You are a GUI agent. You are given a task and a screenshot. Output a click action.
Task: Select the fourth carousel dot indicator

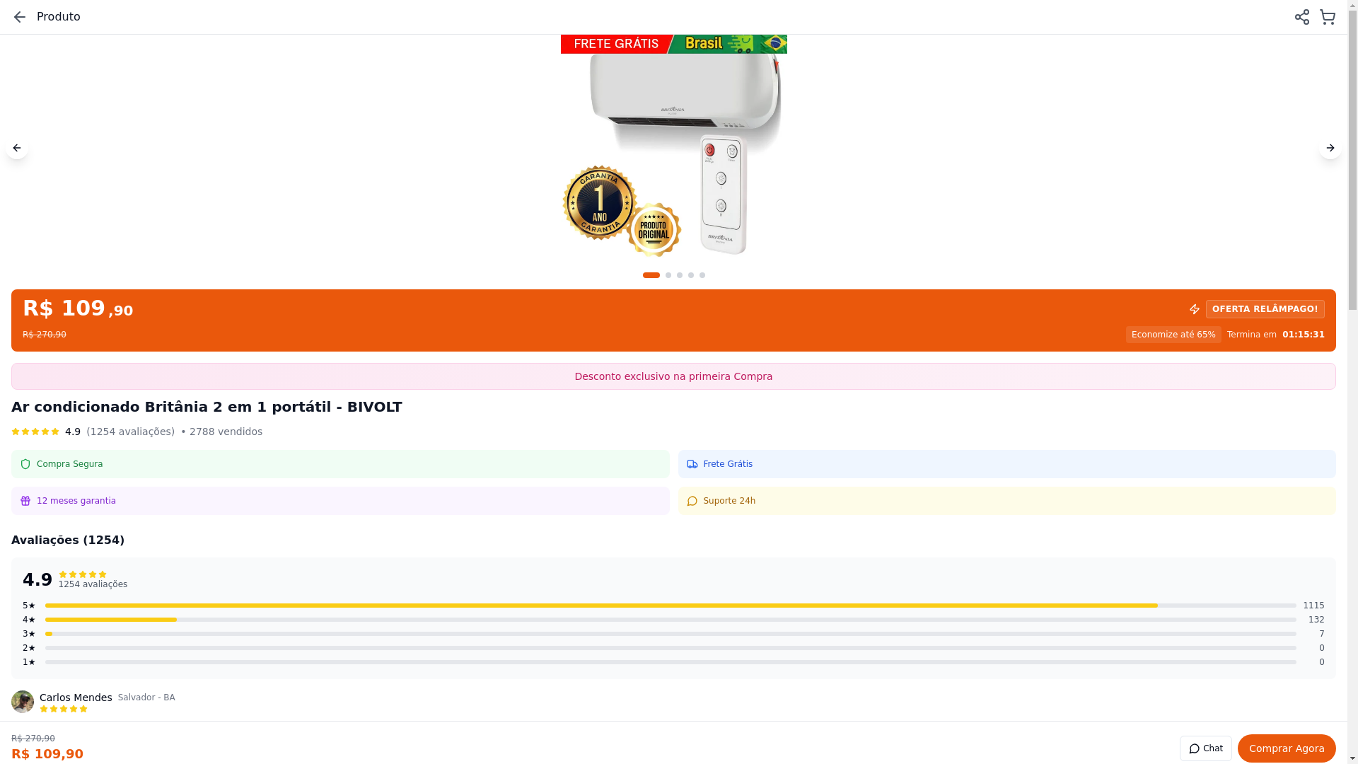pos(691,275)
